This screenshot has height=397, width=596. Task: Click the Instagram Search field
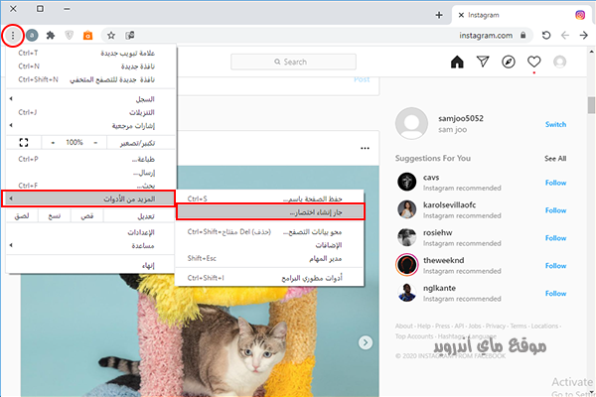[293, 62]
